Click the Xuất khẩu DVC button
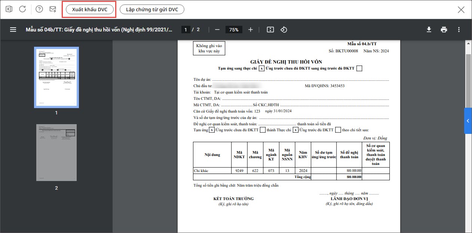 [x=89, y=9]
